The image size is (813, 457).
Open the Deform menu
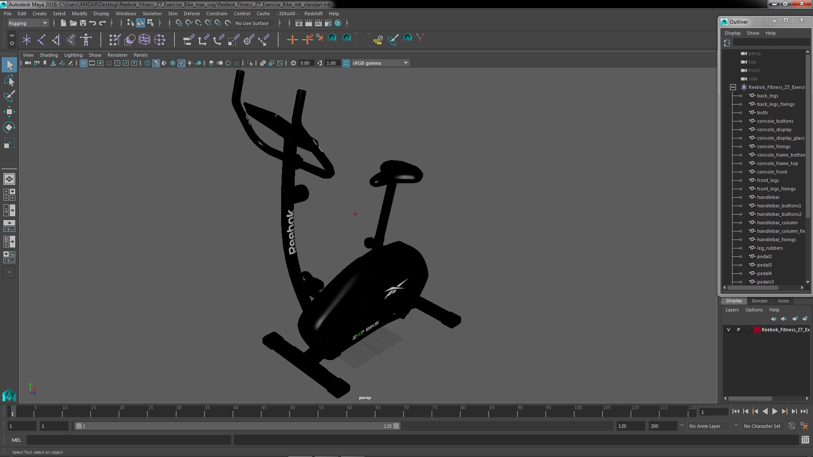191,14
